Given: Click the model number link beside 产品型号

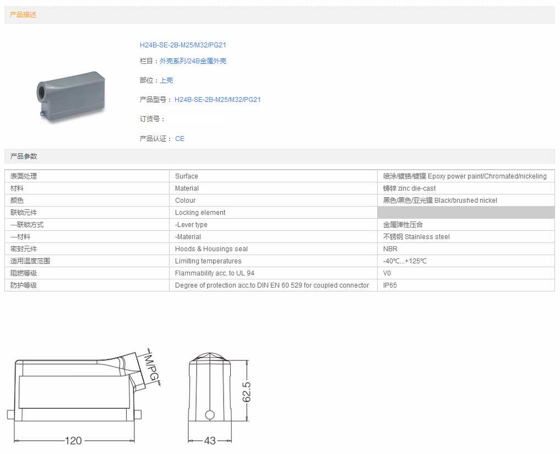Looking at the screenshot, I should pyautogui.click(x=218, y=100).
